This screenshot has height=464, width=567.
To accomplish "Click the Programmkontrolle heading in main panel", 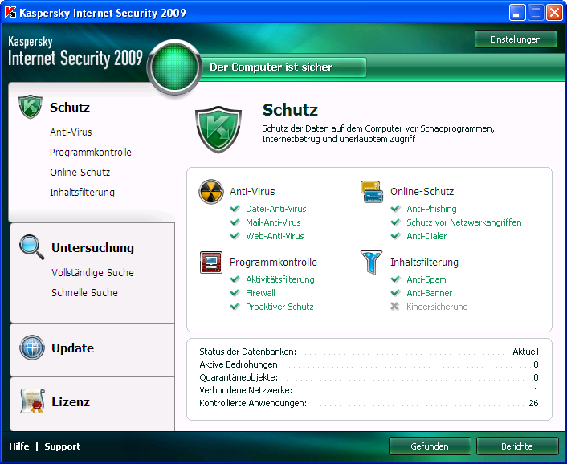I will pos(273,263).
